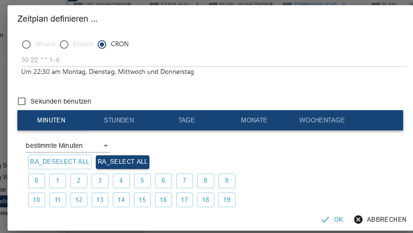Toggle minute 4 button
The height and width of the screenshot is (233, 413).
coord(121,181)
